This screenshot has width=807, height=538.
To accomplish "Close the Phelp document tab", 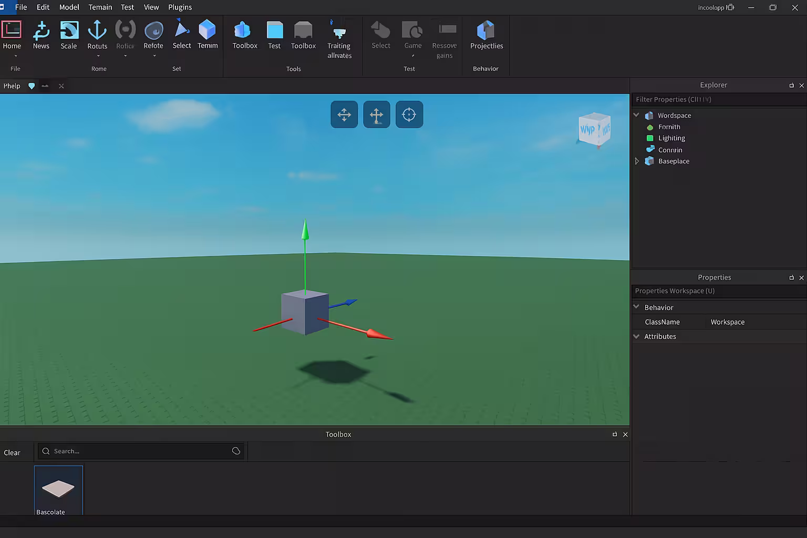I will pos(61,86).
